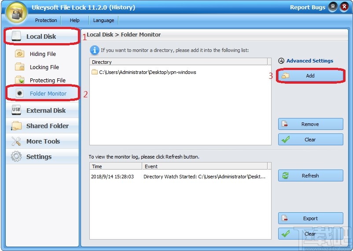Click the Advanced Settings wrench icon

[x=281, y=61]
